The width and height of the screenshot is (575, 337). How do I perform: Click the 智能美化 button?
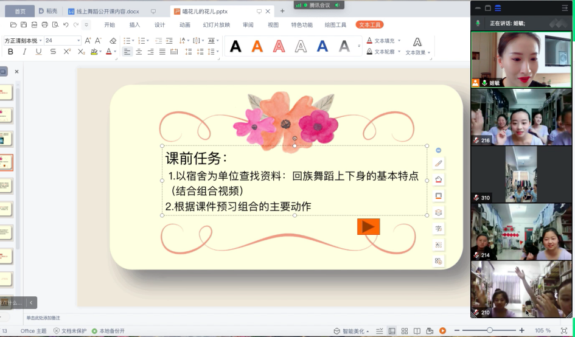click(x=352, y=331)
